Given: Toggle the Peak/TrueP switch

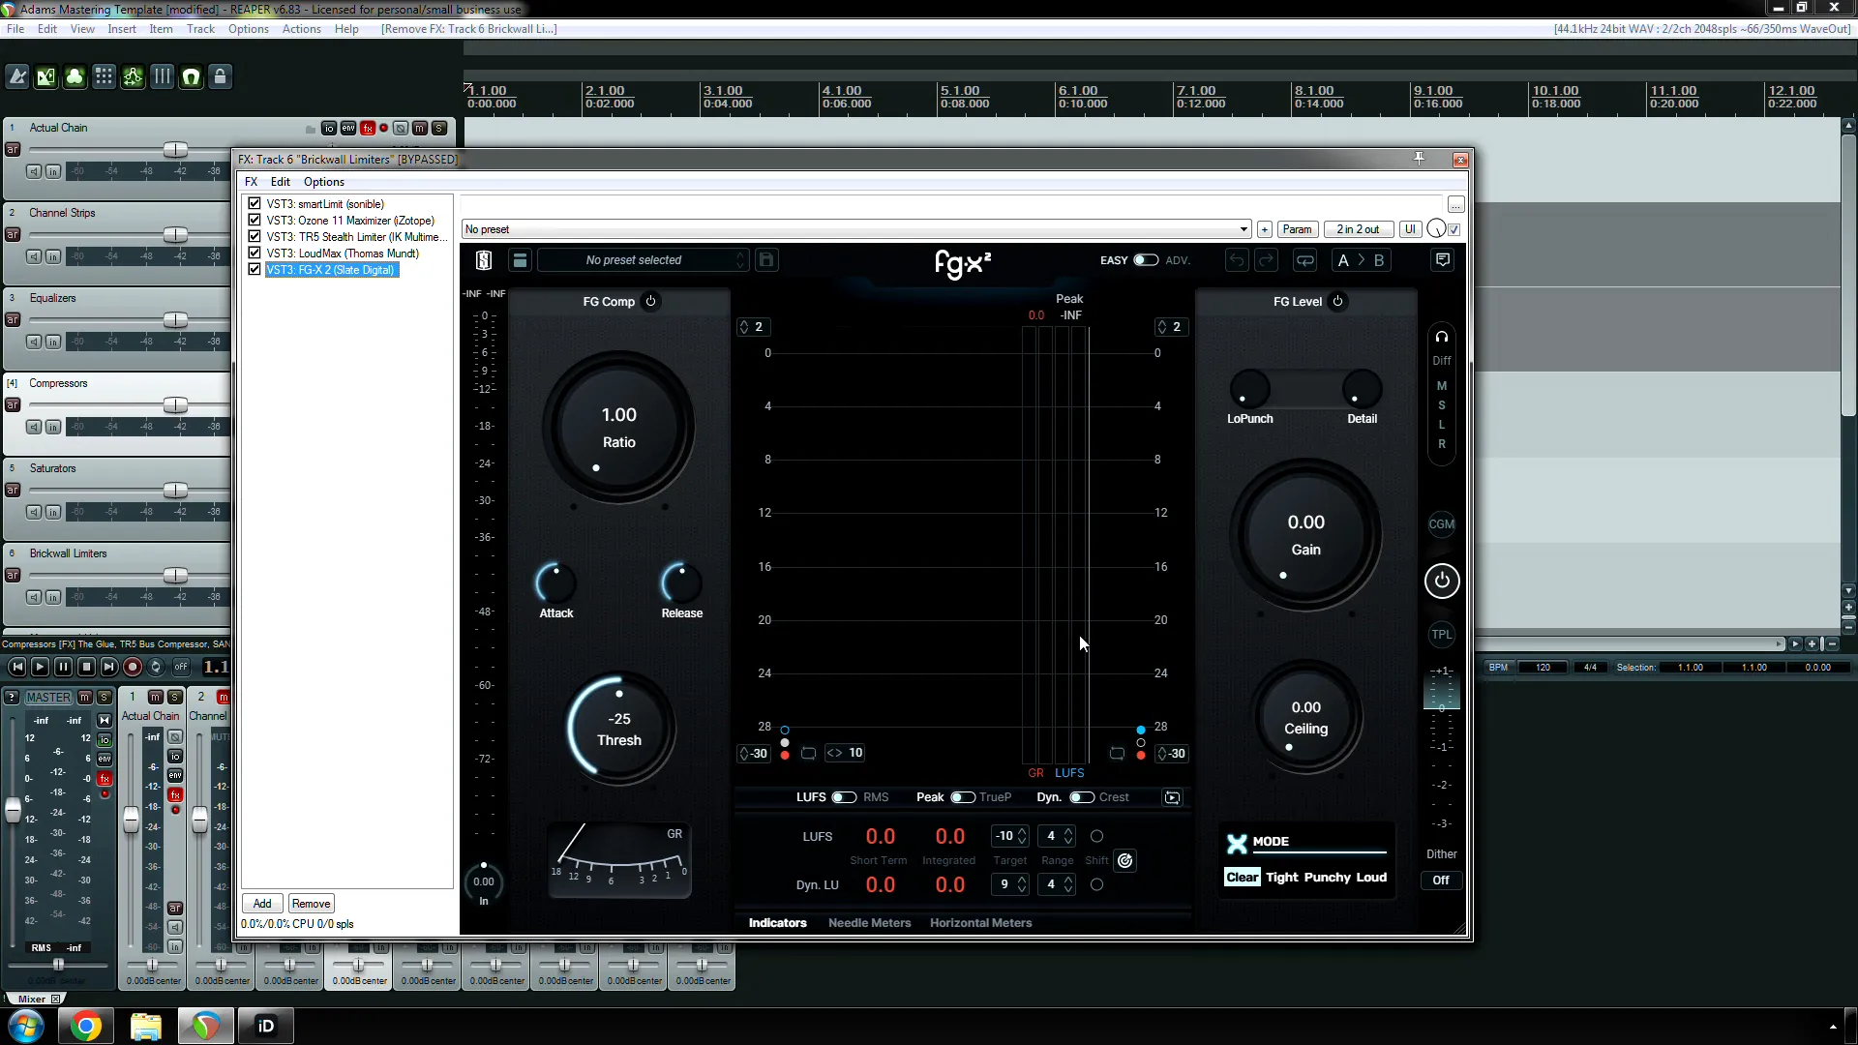Looking at the screenshot, I should [x=963, y=797].
